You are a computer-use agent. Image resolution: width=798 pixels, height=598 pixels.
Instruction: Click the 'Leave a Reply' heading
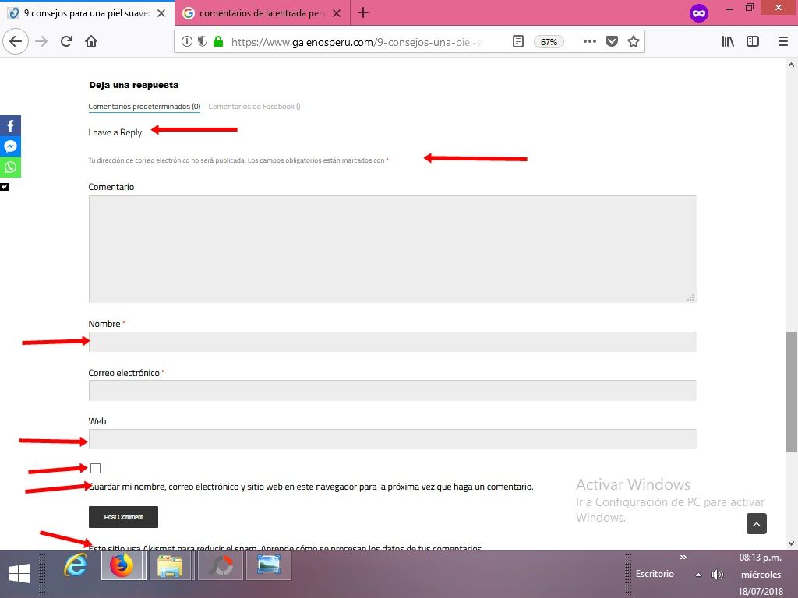pos(115,132)
